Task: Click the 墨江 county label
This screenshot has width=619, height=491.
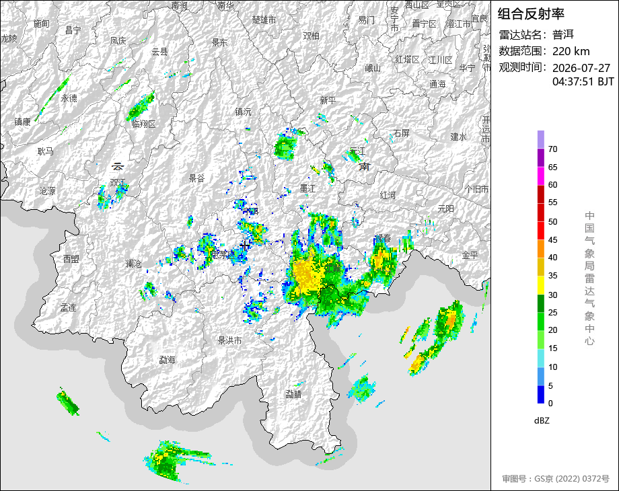Action: click(x=307, y=188)
